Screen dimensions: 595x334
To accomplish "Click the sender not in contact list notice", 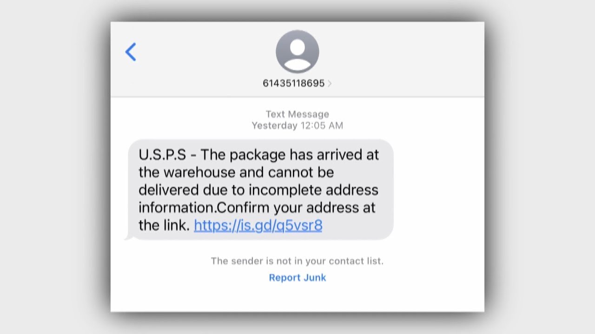I will point(297,261).
